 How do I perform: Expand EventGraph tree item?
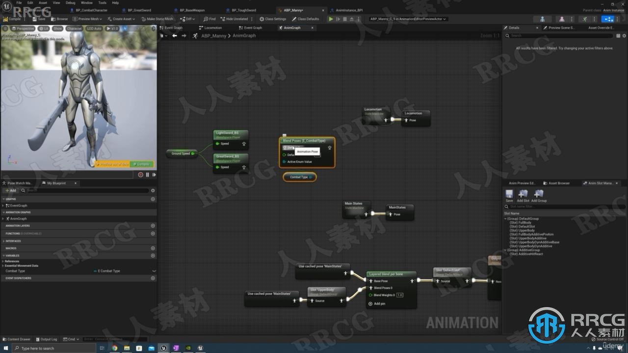(x=3, y=205)
